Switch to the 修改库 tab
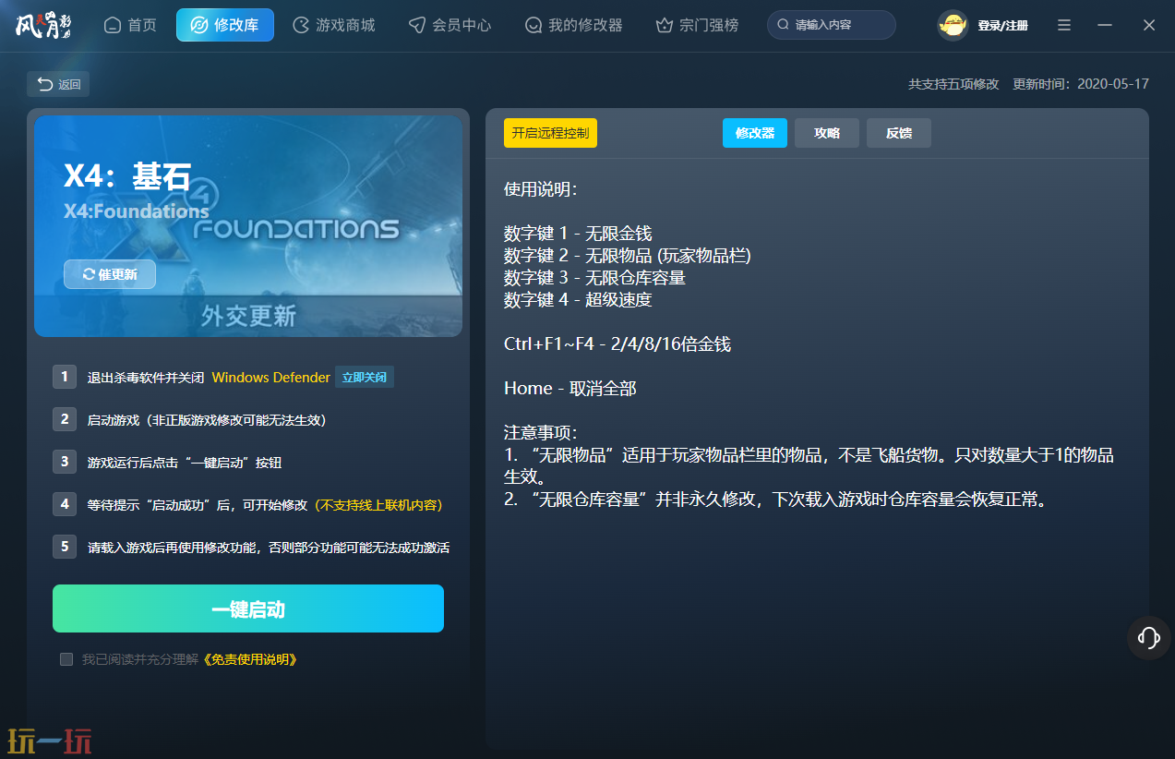Screen dimensions: 1175x759 225,25
